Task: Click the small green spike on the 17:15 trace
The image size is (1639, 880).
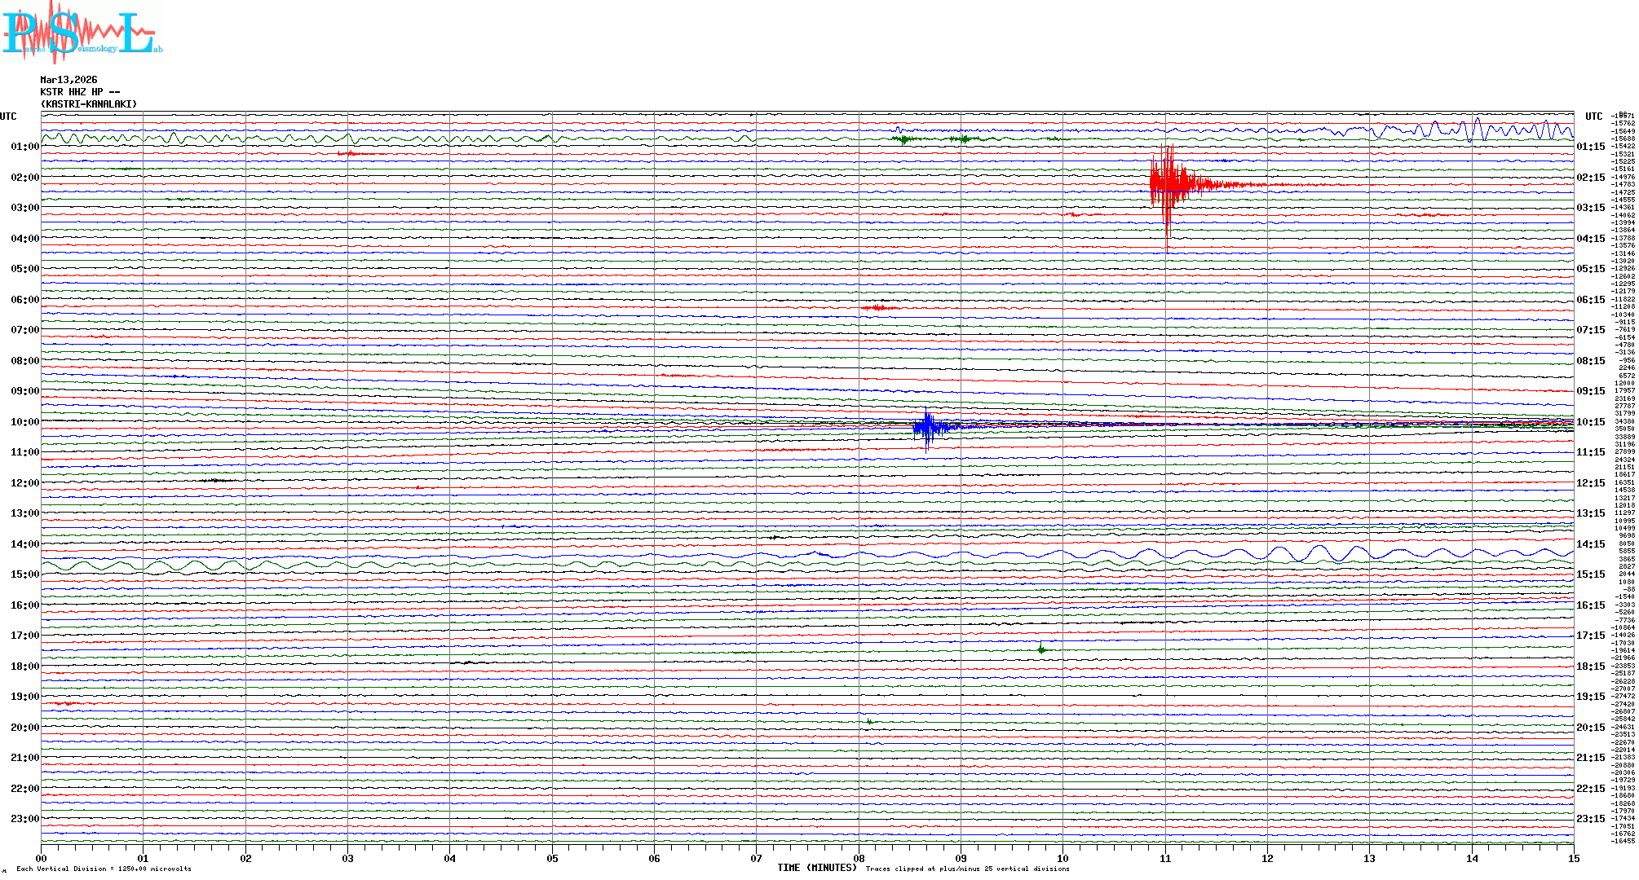Action: point(1041,649)
